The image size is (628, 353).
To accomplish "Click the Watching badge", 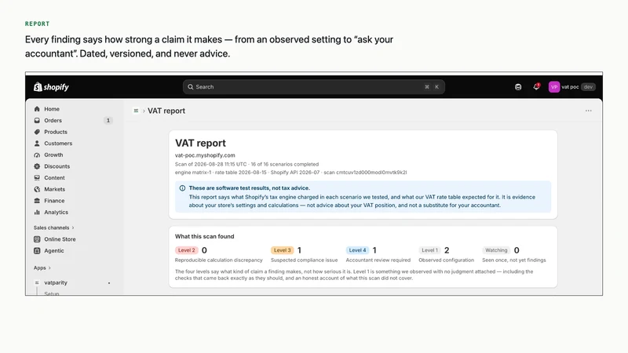I will click(496, 250).
